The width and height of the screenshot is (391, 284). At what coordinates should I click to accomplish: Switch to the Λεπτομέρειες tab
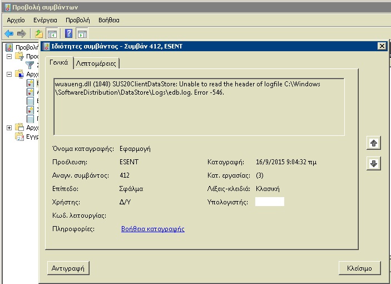(96, 63)
